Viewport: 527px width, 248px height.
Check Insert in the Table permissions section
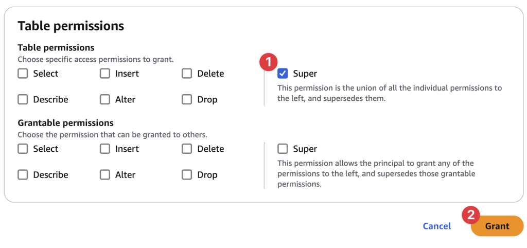click(x=105, y=74)
